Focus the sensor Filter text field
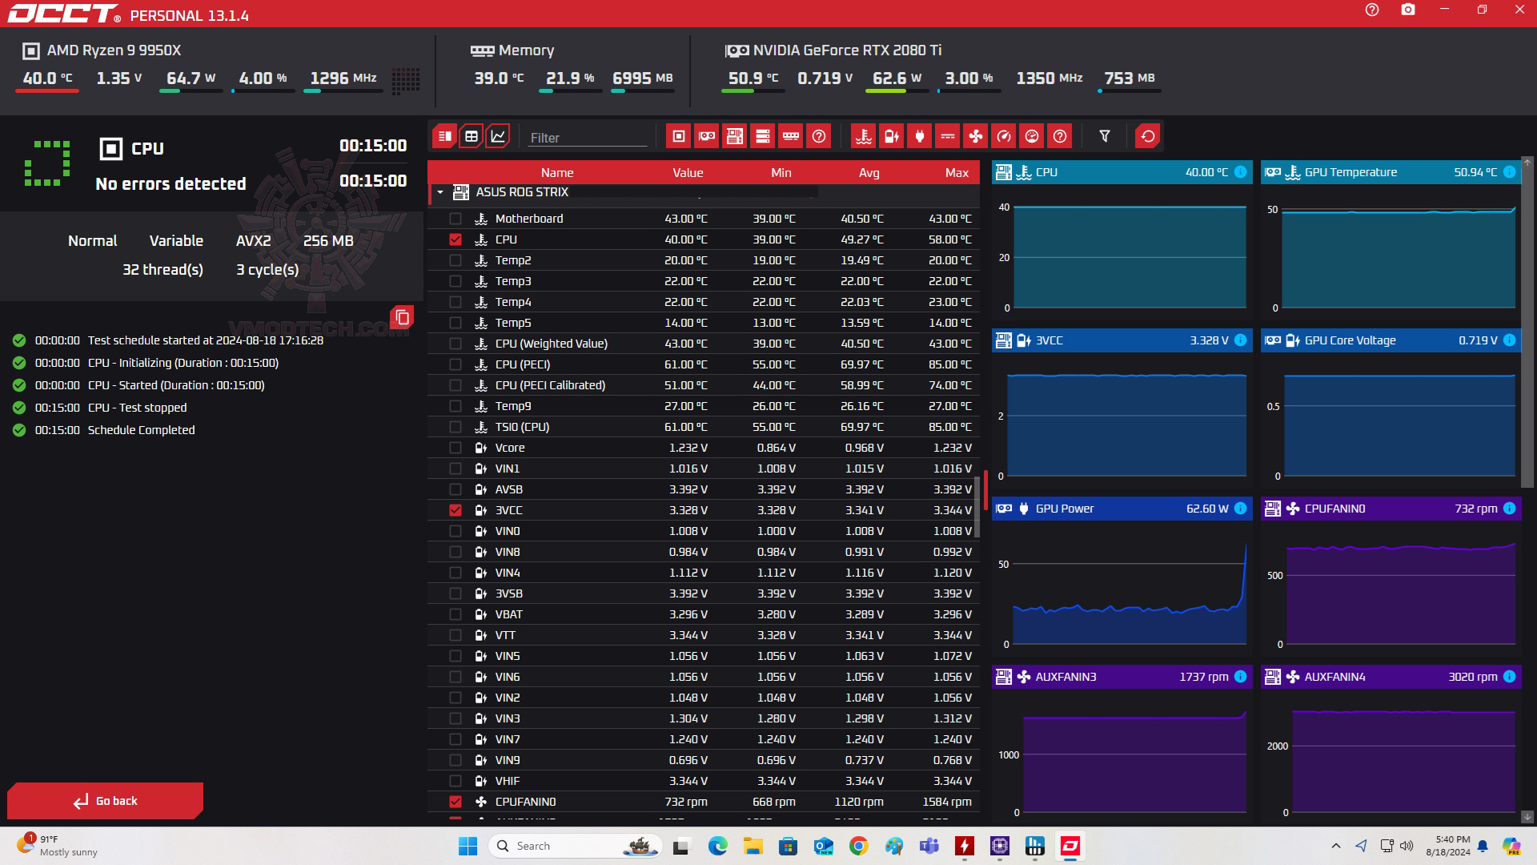Viewport: 1537px width, 865px height. tap(587, 138)
